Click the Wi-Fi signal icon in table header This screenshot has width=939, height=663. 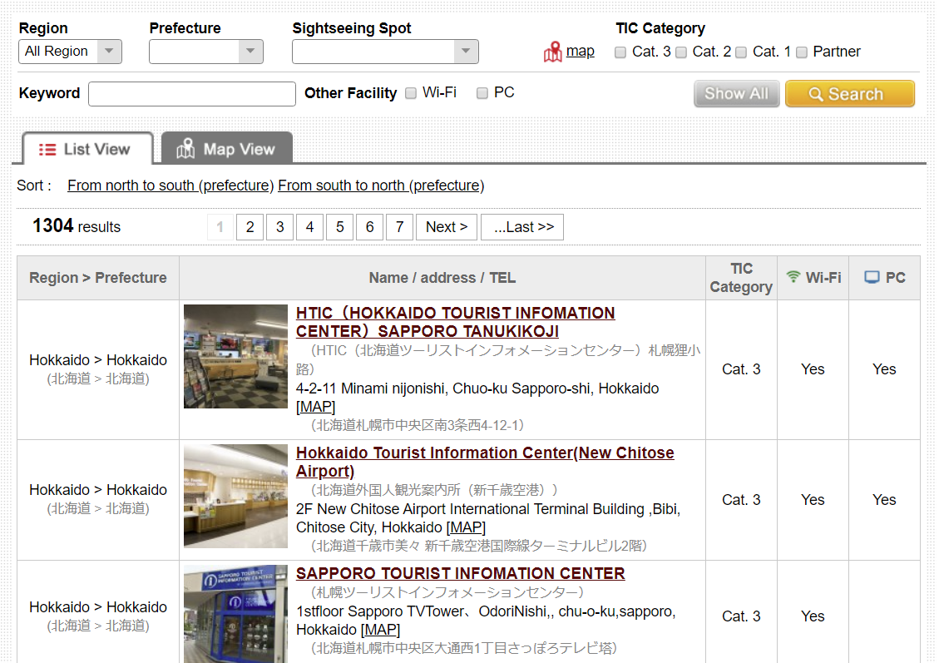point(793,277)
